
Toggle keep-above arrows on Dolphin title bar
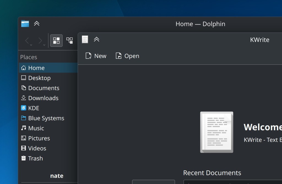(x=37, y=24)
